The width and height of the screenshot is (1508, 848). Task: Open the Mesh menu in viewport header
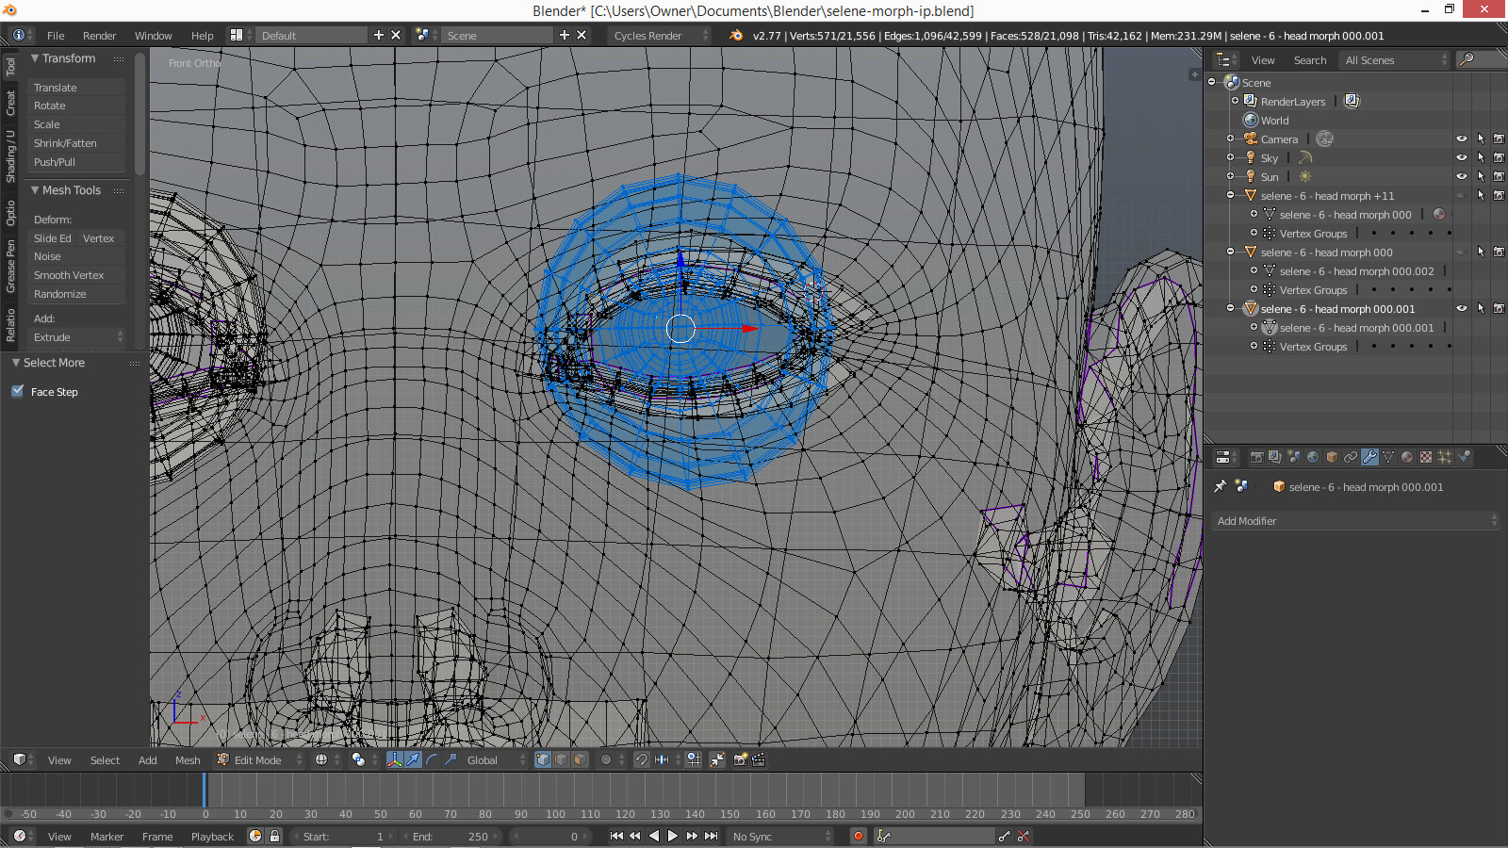[188, 759]
